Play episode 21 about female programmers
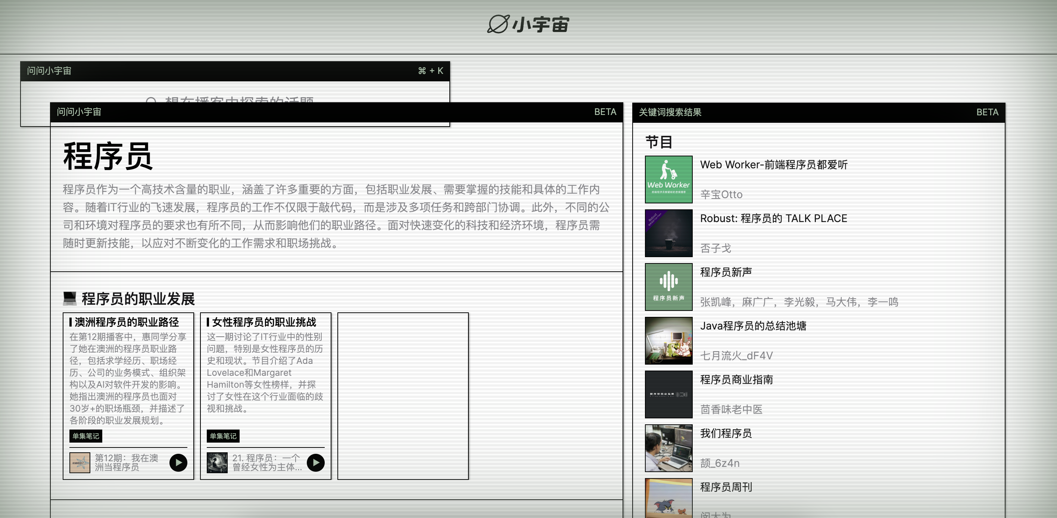 [x=315, y=463]
